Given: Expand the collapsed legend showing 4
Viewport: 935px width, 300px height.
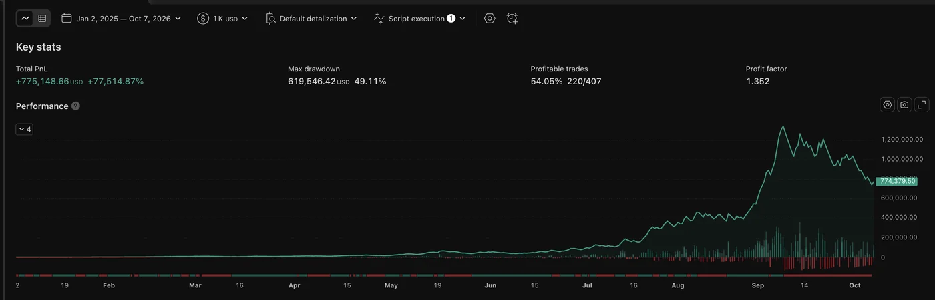Looking at the screenshot, I should coord(24,129).
